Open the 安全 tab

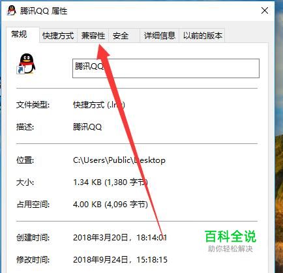coord(121,36)
